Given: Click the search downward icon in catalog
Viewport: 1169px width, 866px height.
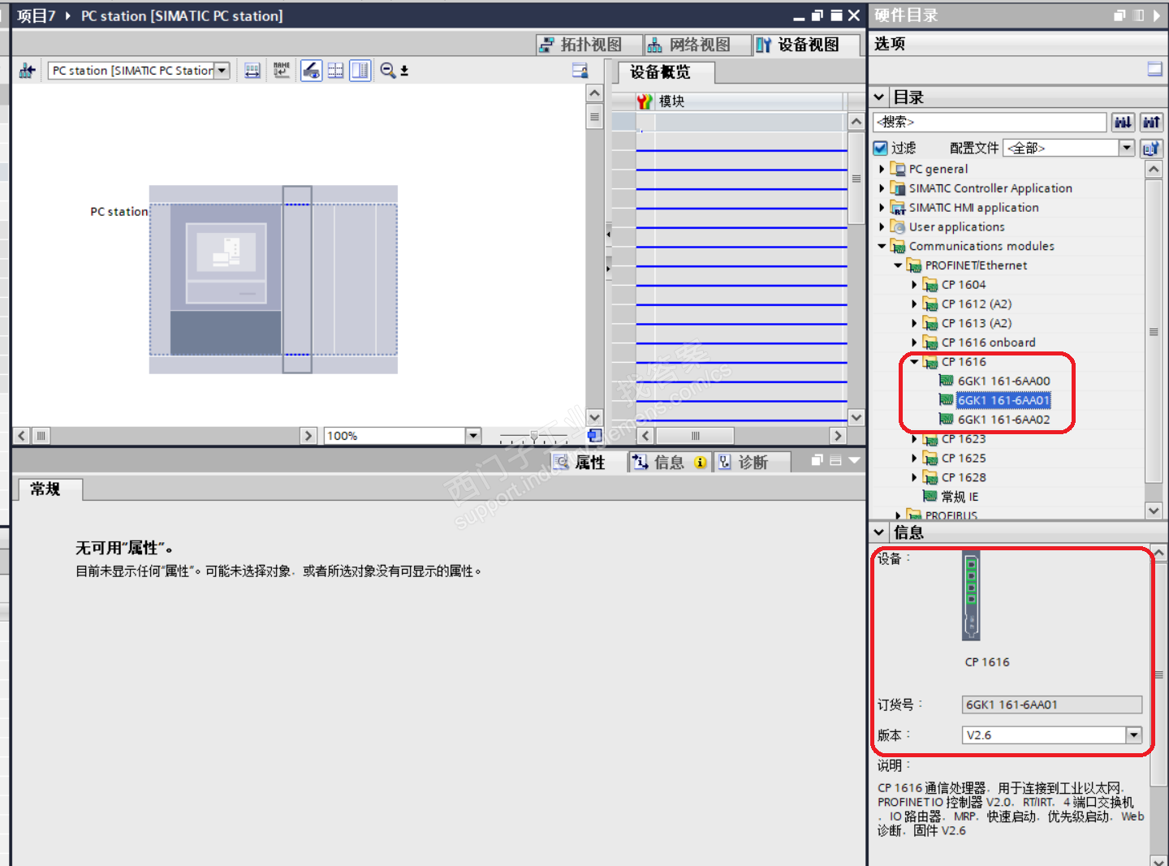Looking at the screenshot, I should [x=1124, y=123].
